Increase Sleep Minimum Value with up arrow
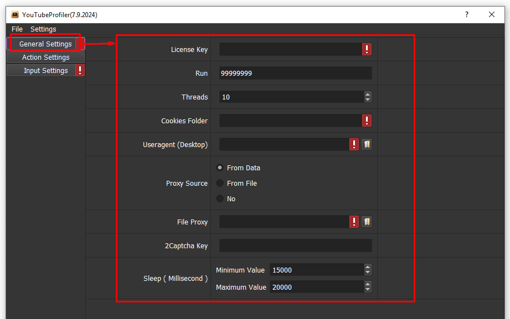The height and width of the screenshot is (319, 510). [x=368, y=268]
